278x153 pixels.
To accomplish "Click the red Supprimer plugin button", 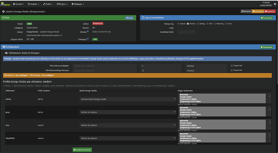I will tap(270, 11).
